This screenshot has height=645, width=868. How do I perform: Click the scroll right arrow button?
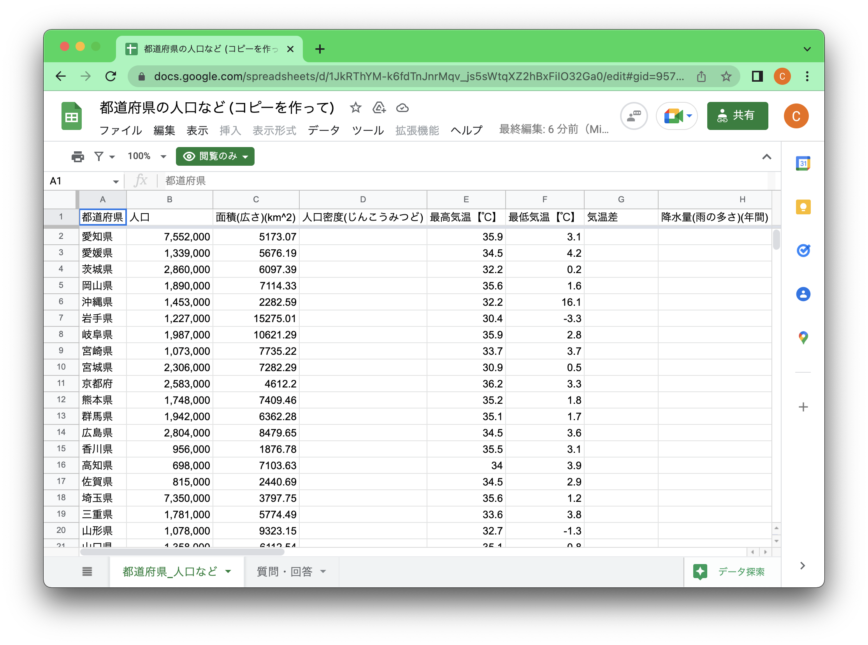pos(765,552)
